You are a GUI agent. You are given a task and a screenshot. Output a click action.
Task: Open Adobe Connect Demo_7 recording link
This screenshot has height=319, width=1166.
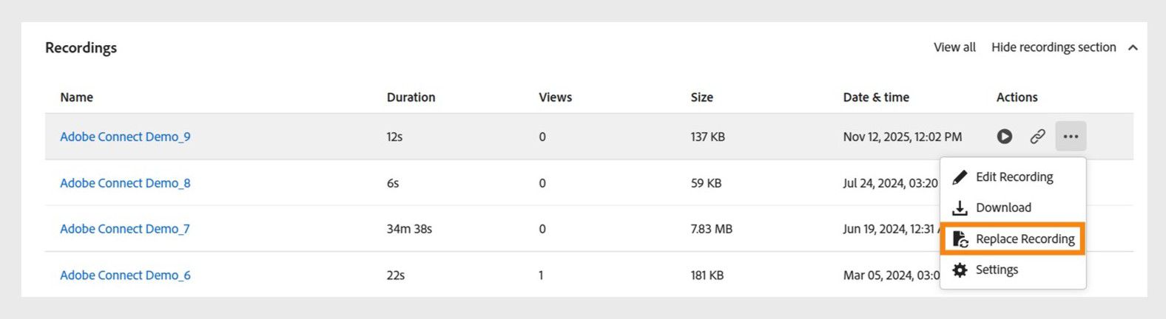tap(124, 229)
